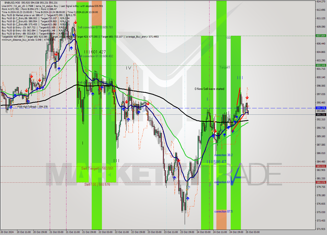Click the 583.551 red price tag
This screenshot has height=235, width=327.
tap(321, 166)
